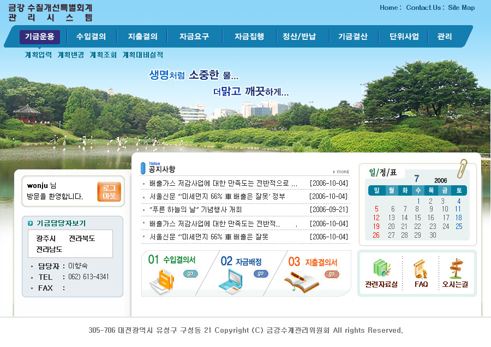
Task: Open the 기금결산 menu
Action: click(352, 37)
